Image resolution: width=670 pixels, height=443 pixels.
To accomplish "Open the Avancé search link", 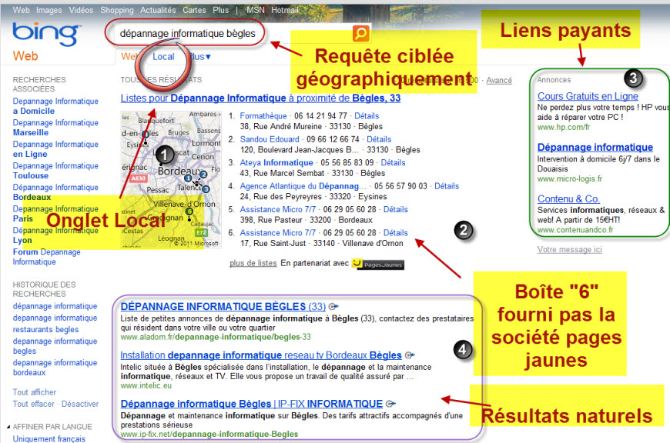I will (499, 80).
